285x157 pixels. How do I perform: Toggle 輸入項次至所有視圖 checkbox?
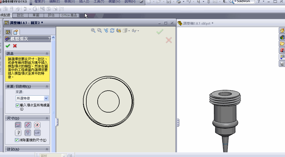[17, 105]
